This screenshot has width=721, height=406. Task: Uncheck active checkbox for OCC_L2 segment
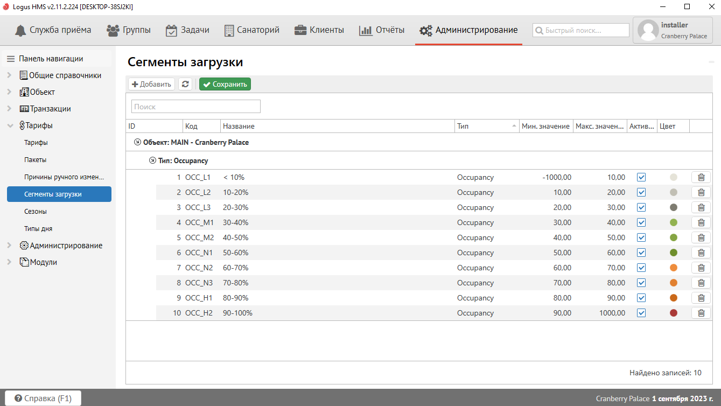tap(641, 192)
